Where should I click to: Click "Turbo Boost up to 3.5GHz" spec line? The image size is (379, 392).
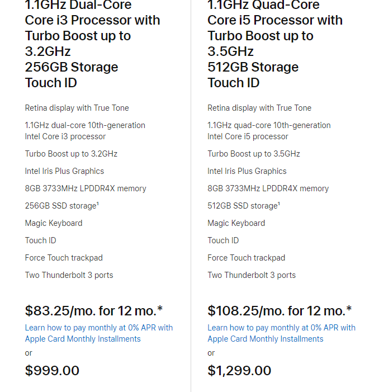coord(254,154)
